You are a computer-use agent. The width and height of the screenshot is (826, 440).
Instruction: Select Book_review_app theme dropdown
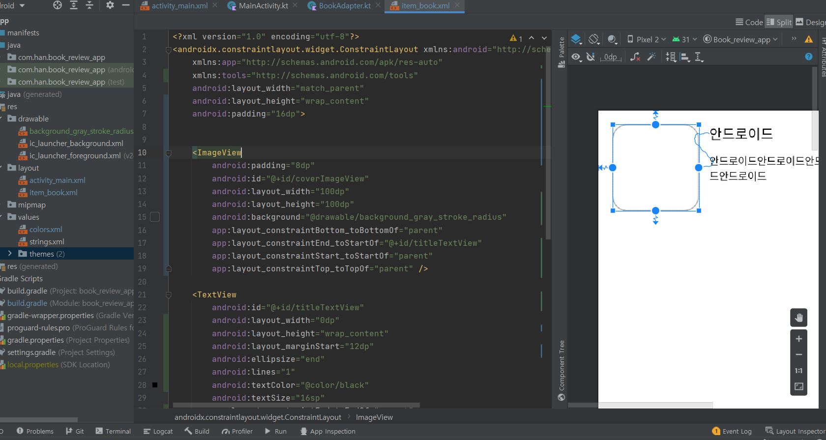pos(740,39)
